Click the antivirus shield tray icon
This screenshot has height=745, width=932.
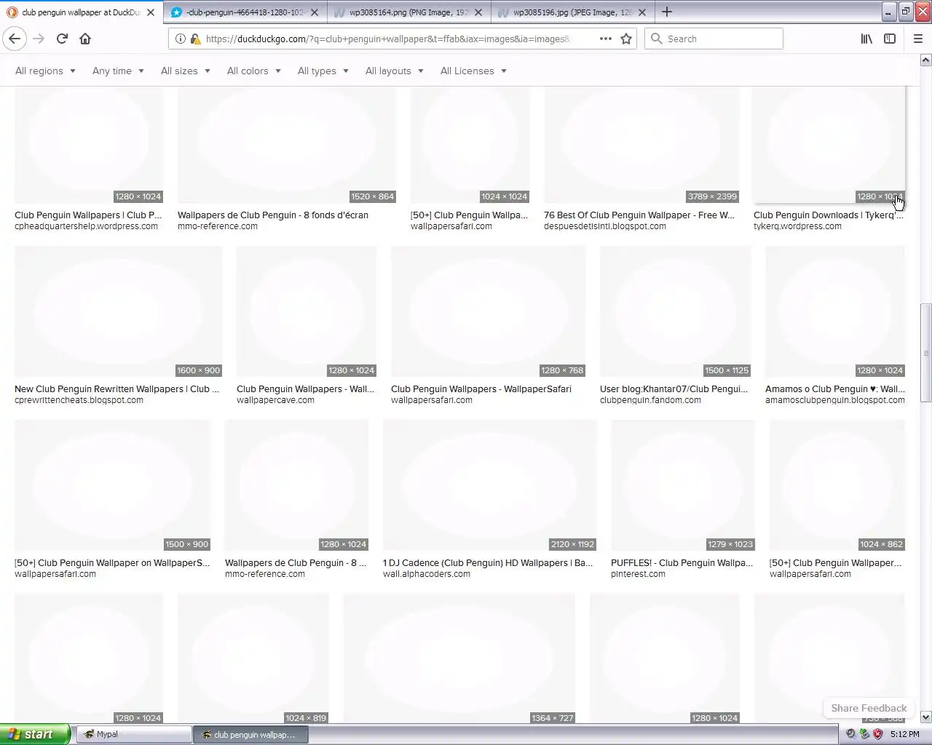pos(877,734)
